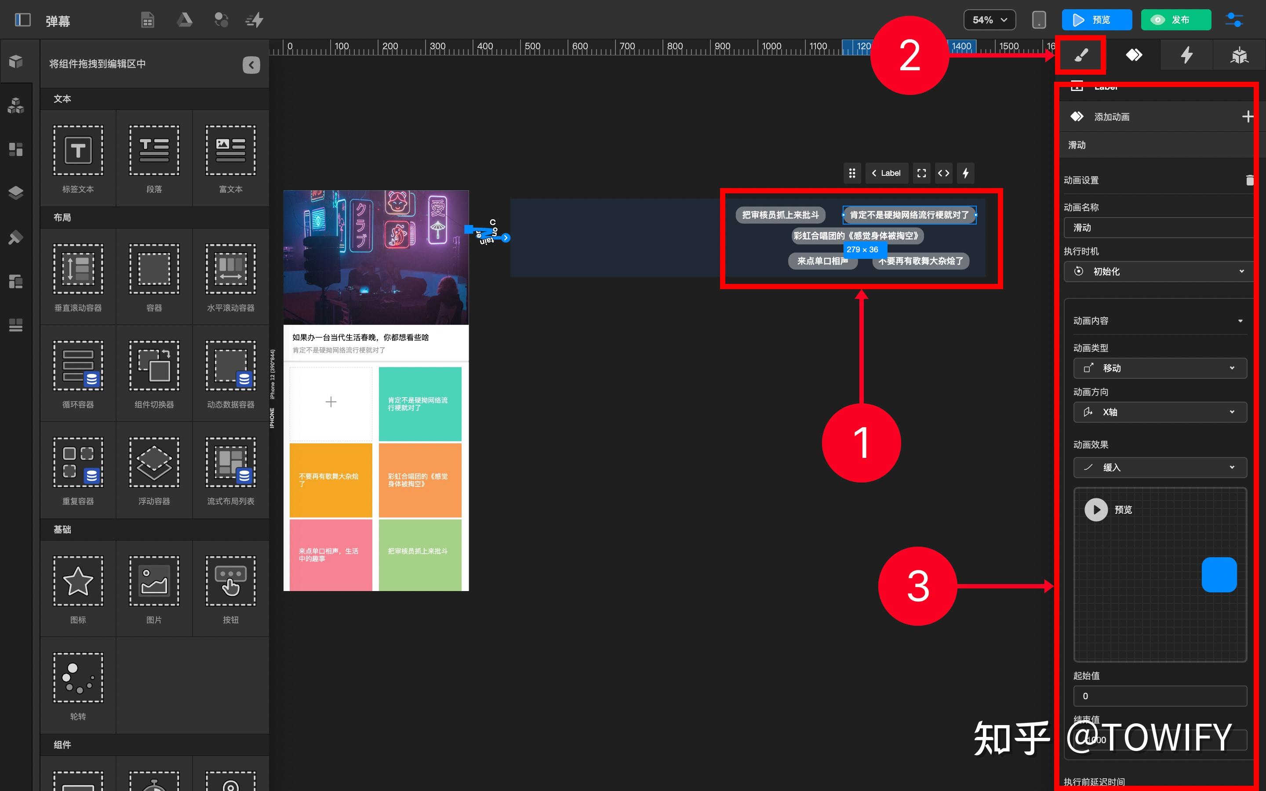Select the 段落 component
Image resolution: width=1266 pixels, height=791 pixels.
[x=154, y=159]
